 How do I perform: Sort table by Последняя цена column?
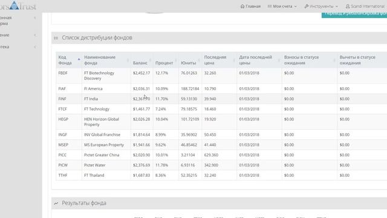(219, 60)
